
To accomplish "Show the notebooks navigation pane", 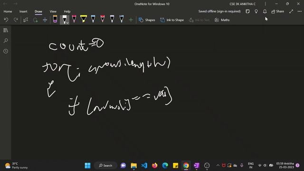I will [6, 30].
